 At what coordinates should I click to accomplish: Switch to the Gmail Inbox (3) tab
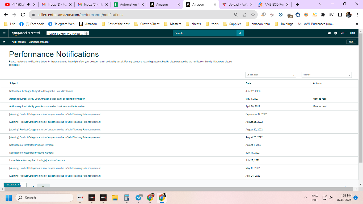pos(56,5)
